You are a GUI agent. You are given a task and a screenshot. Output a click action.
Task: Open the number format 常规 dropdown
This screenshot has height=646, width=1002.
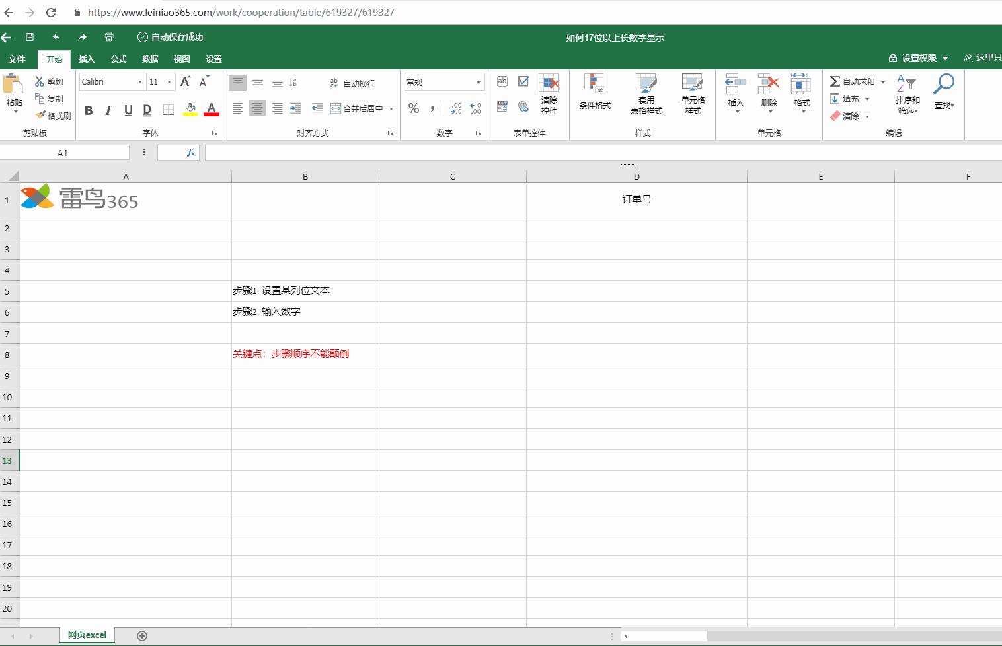coord(444,82)
